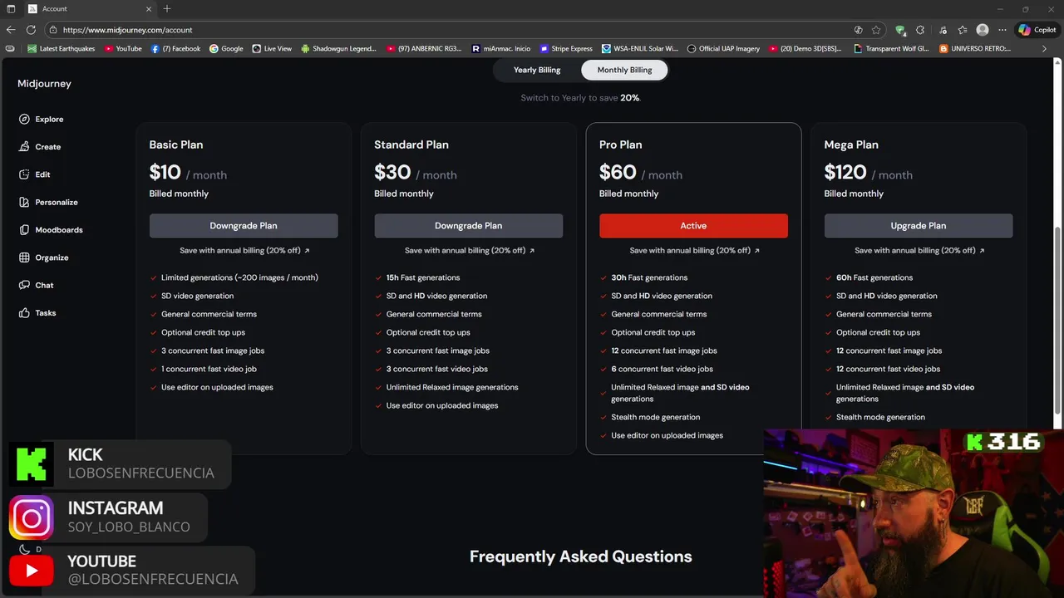Click "Stealth mode generation" under Pro Plan

click(655, 417)
